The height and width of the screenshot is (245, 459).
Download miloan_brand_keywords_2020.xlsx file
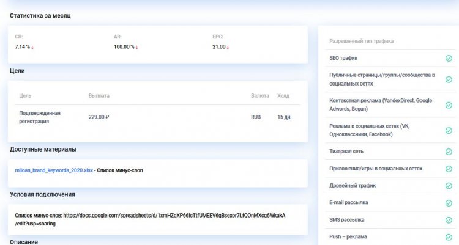(x=54, y=170)
